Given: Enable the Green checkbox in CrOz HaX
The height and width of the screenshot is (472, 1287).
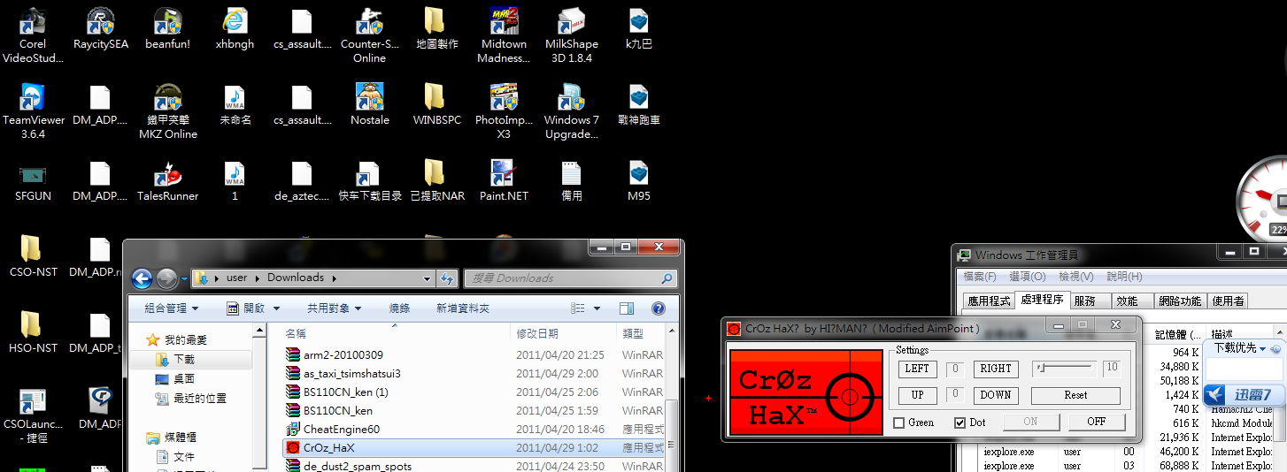Looking at the screenshot, I should (x=899, y=423).
